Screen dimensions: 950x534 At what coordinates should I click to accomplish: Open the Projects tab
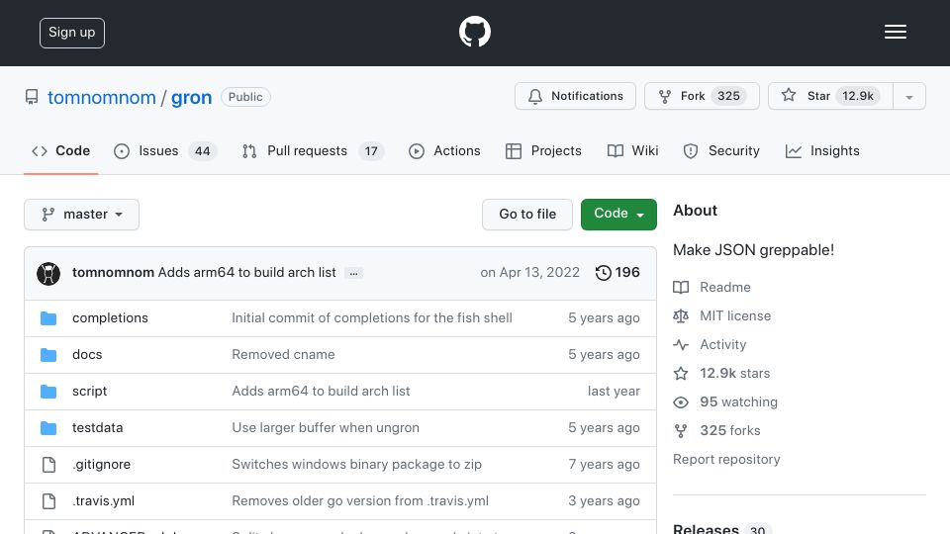[543, 150]
